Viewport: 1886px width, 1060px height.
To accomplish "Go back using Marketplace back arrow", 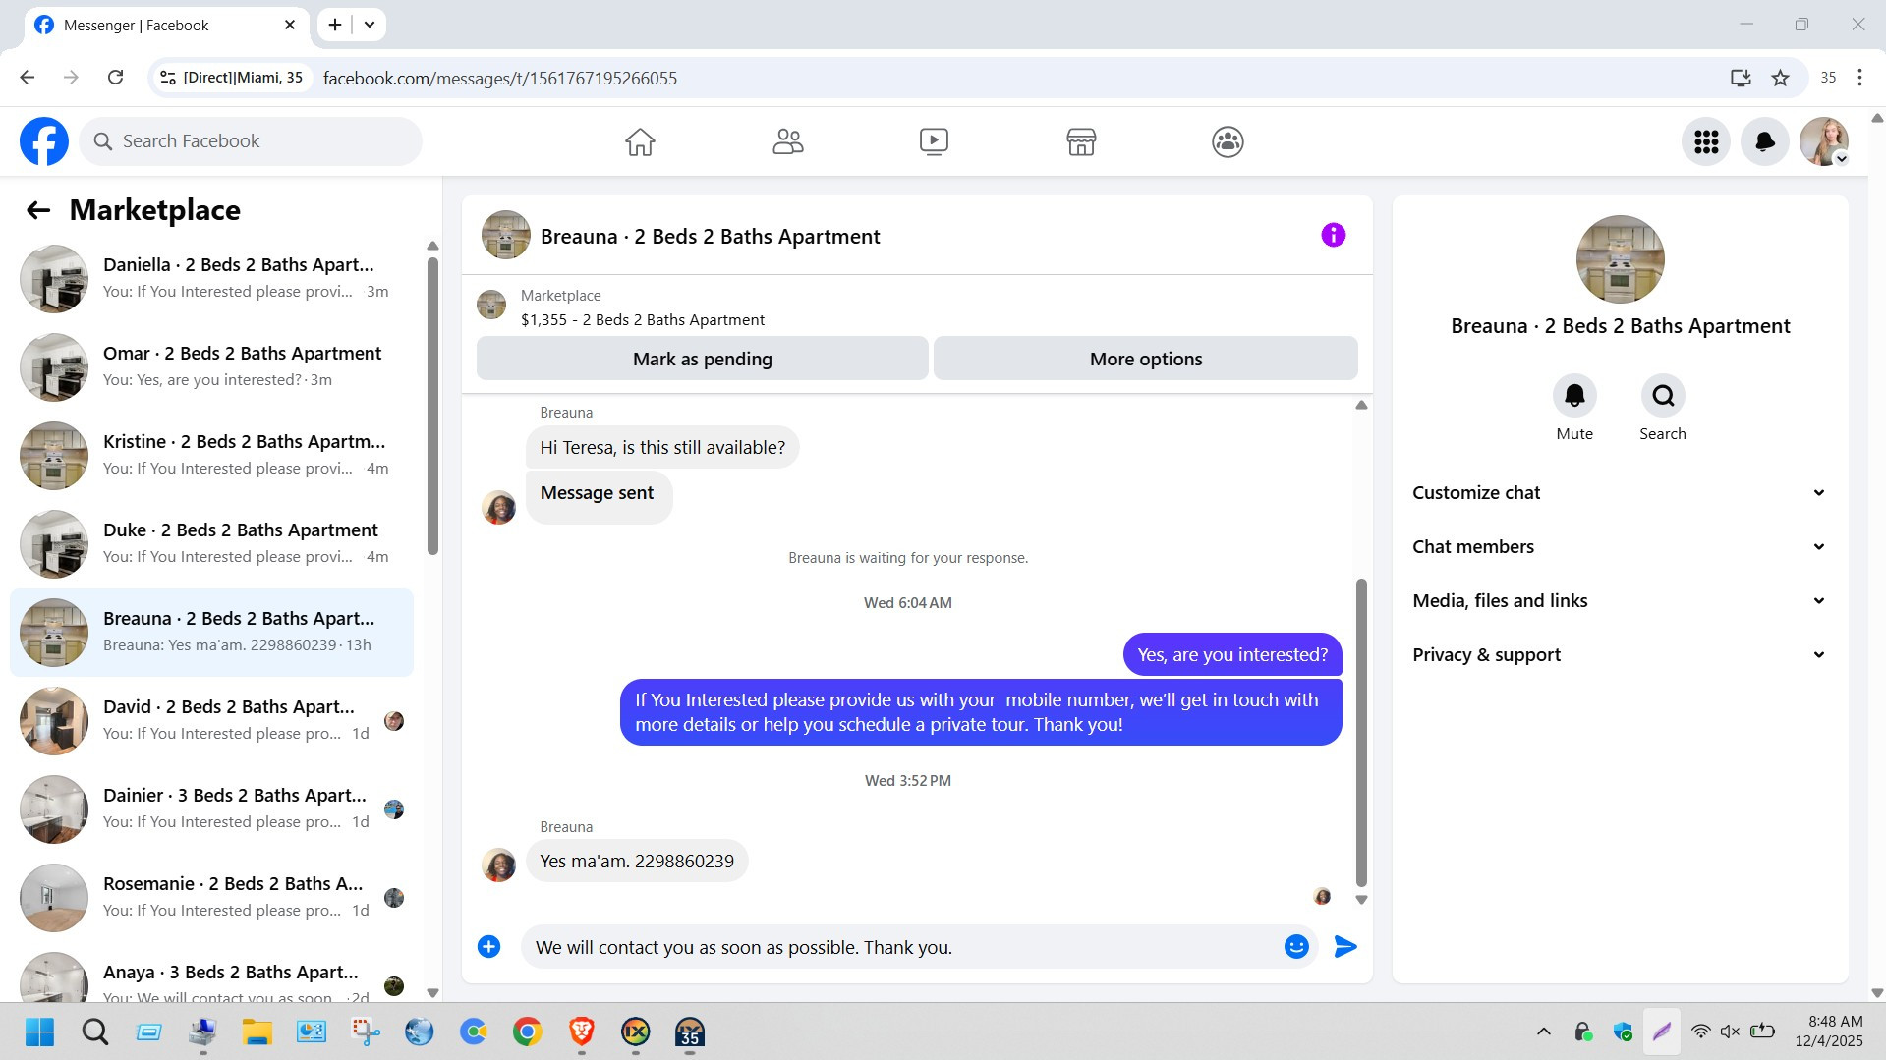I will pos(37,210).
